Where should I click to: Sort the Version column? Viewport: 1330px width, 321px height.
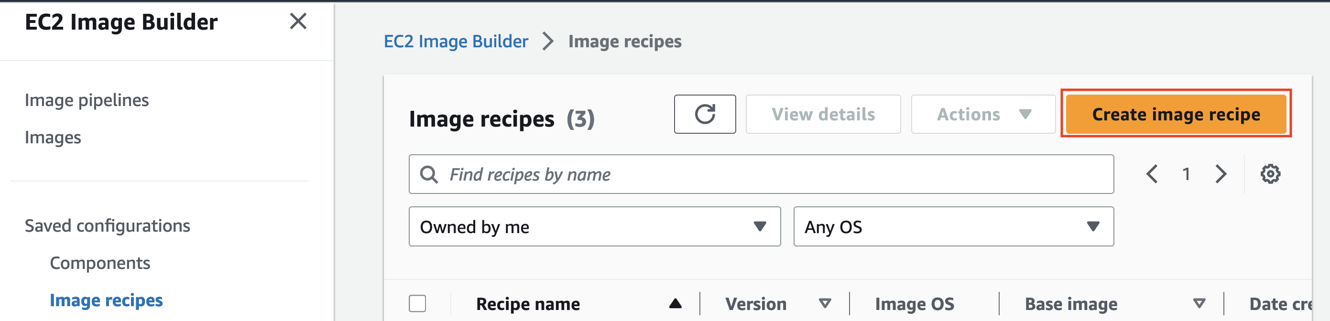click(825, 303)
